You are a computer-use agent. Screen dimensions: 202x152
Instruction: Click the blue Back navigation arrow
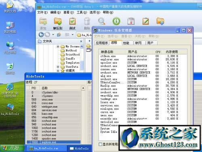(x=41, y=35)
